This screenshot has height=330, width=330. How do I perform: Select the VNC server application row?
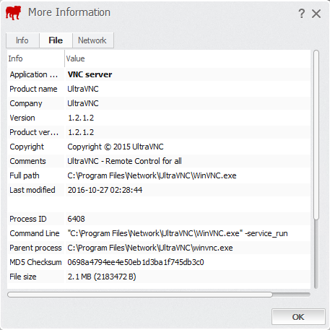pos(159,74)
